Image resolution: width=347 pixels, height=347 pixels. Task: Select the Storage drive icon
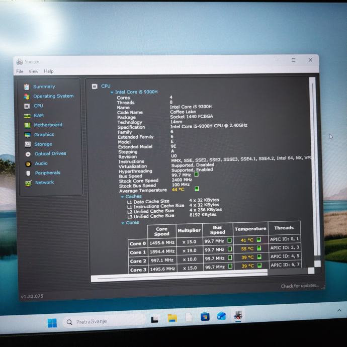pos(28,144)
